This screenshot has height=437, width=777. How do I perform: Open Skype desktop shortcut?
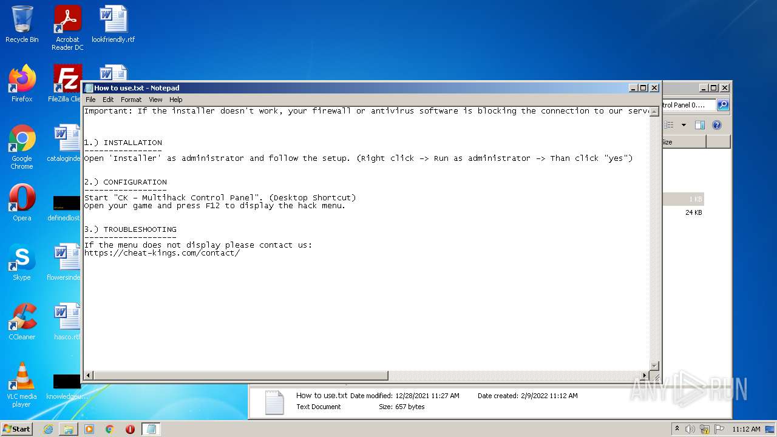point(22,262)
